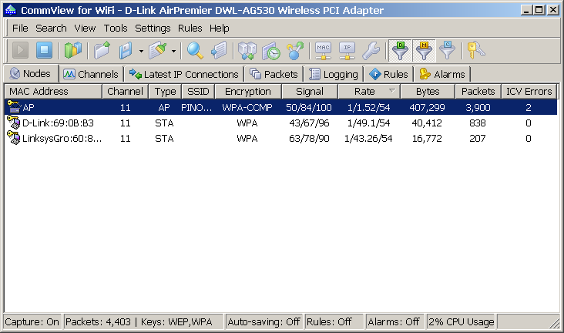This screenshot has height=333, width=564.
Task: Open the green statistics chart icon
Action: point(72,50)
